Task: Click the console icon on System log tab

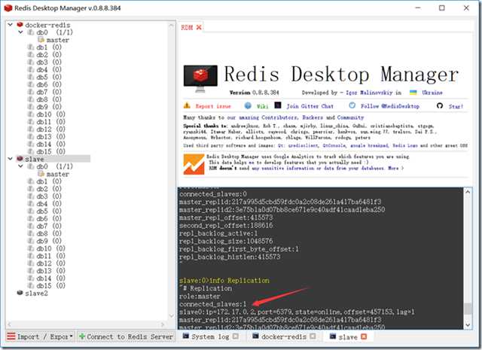Action: click(186, 336)
